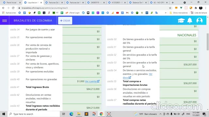Click the page vertical scrollbar thumb
The width and height of the screenshot is (209, 117).
208,42
